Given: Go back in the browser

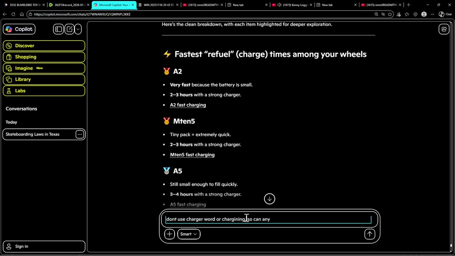Looking at the screenshot, I should [5, 14].
